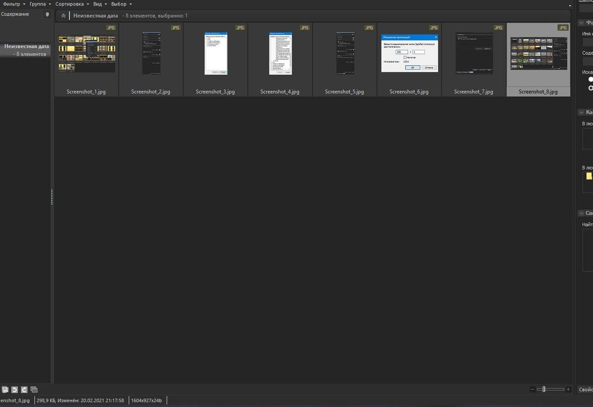
Task: Select Screenshot_5.jpg thumbnail
Action: [x=345, y=59]
